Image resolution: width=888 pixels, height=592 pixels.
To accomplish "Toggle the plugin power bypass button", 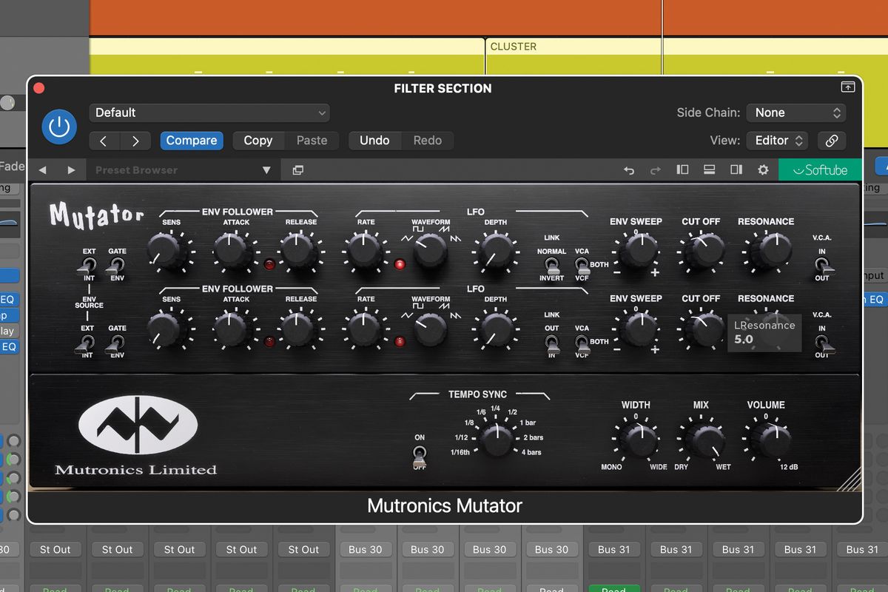I will [x=59, y=126].
